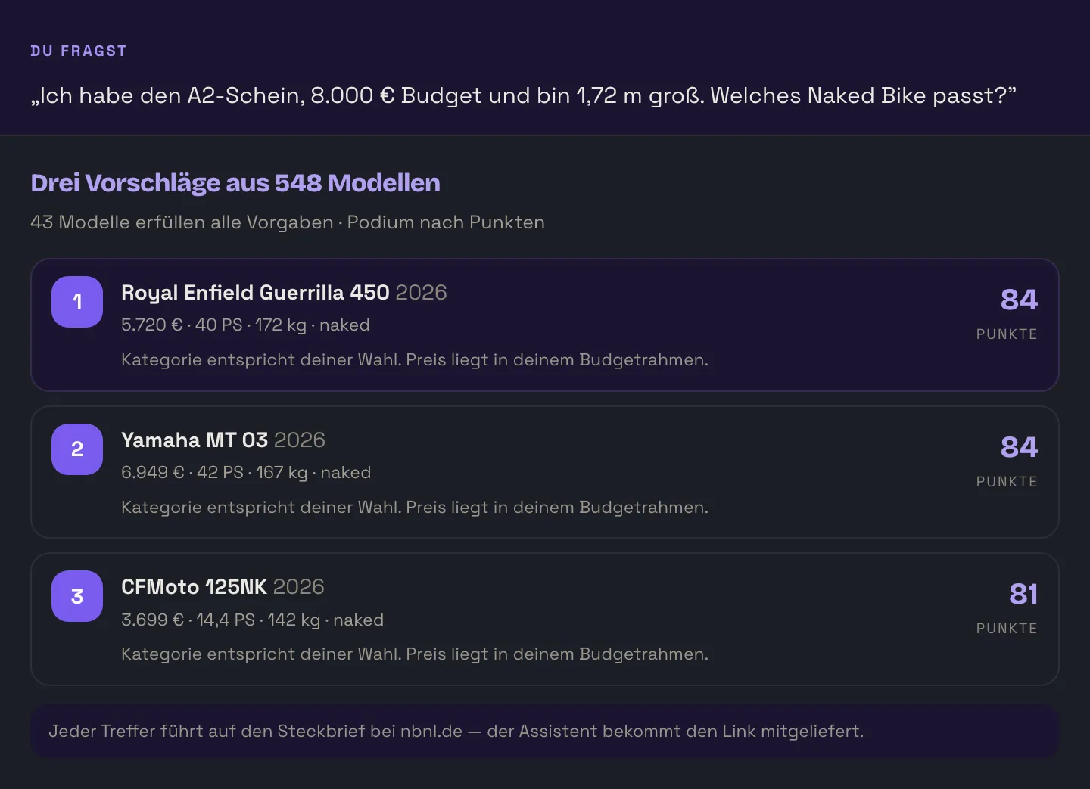This screenshot has width=1090, height=789.
Task: Click the question text about A2-Schein budget
Action: click(523, 96)
